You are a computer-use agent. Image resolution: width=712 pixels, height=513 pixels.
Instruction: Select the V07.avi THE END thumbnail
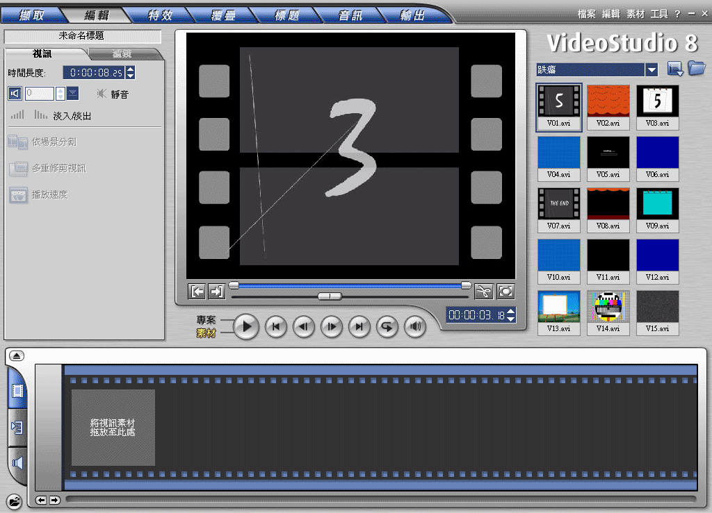coord(558,210)
